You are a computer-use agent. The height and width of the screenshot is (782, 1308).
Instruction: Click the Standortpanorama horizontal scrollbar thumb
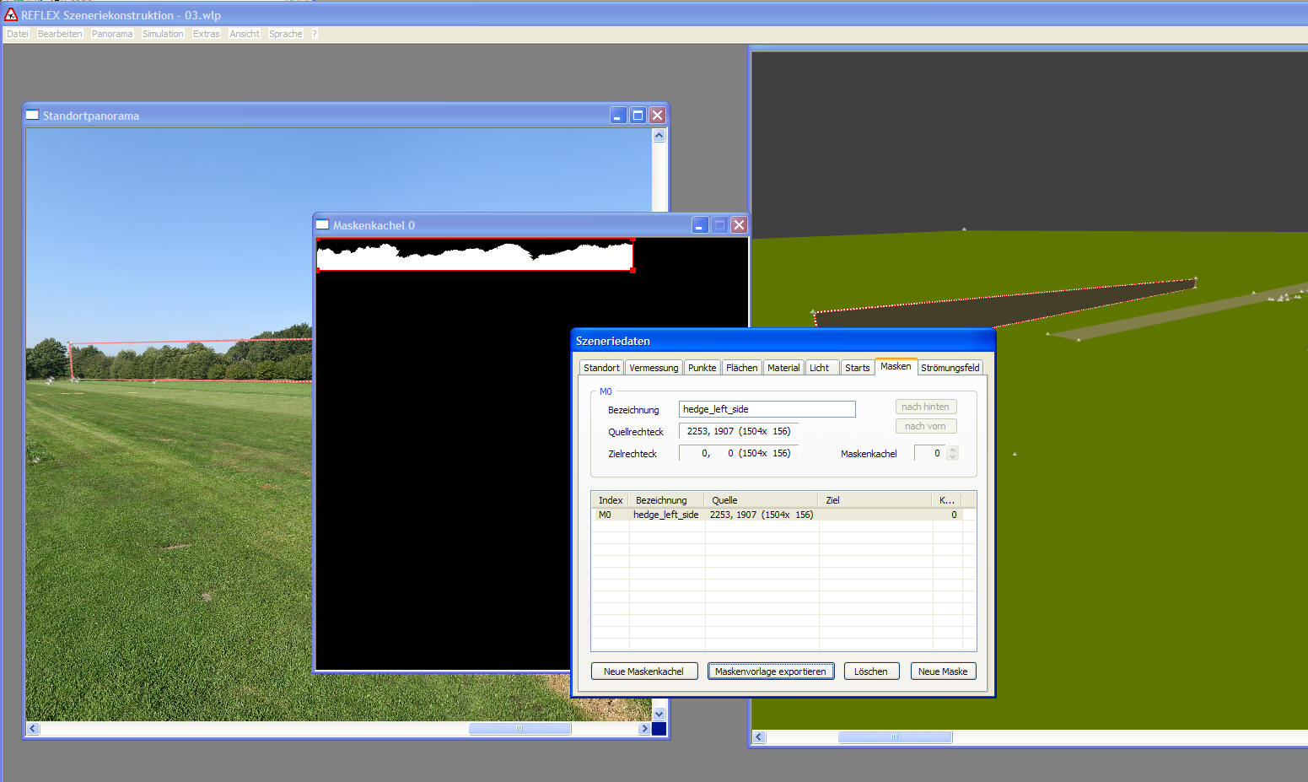pyautogui.click(x=519, y=729)
